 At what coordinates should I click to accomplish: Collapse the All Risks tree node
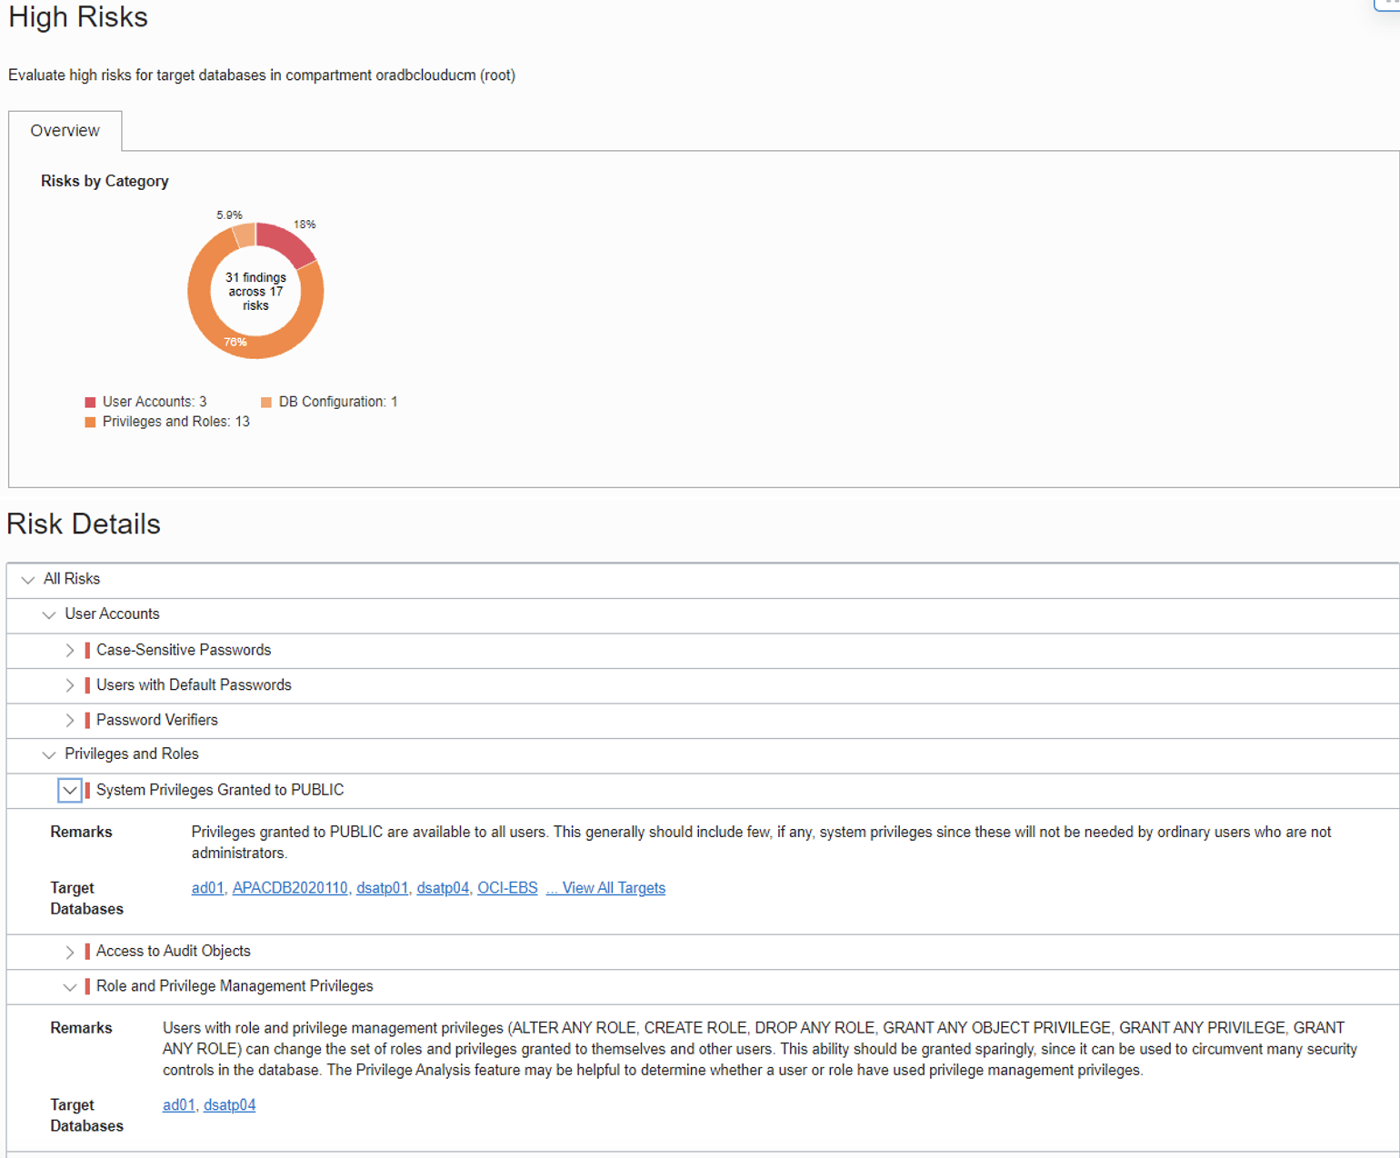(x=28, y=580)
